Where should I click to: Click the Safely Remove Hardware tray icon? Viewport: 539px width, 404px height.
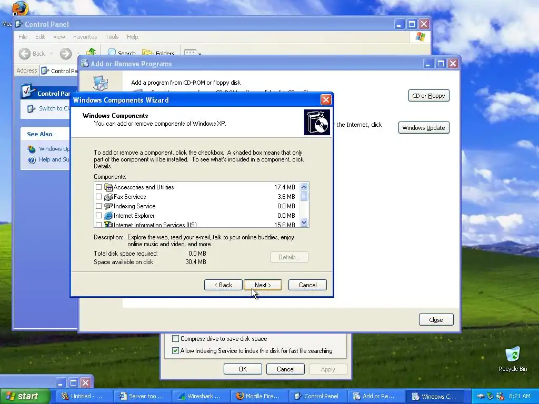click(x=481, y=396)
